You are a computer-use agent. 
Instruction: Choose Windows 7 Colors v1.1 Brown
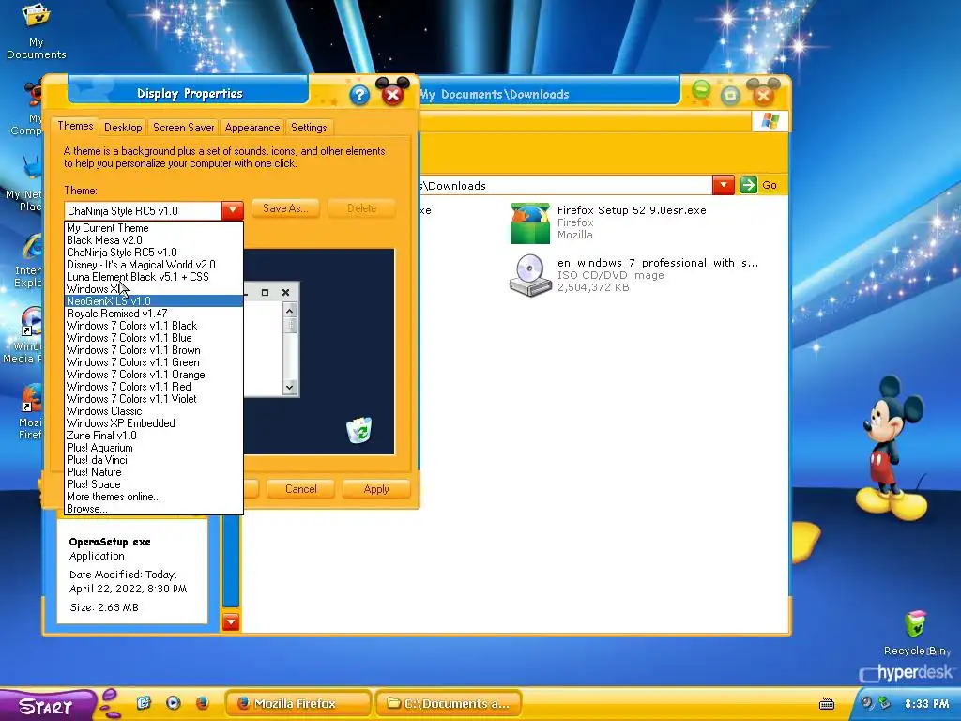(154, 350)
